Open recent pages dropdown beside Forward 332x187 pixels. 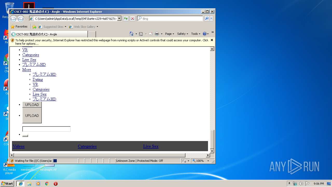pyautogui.click(x=26, y=19)
